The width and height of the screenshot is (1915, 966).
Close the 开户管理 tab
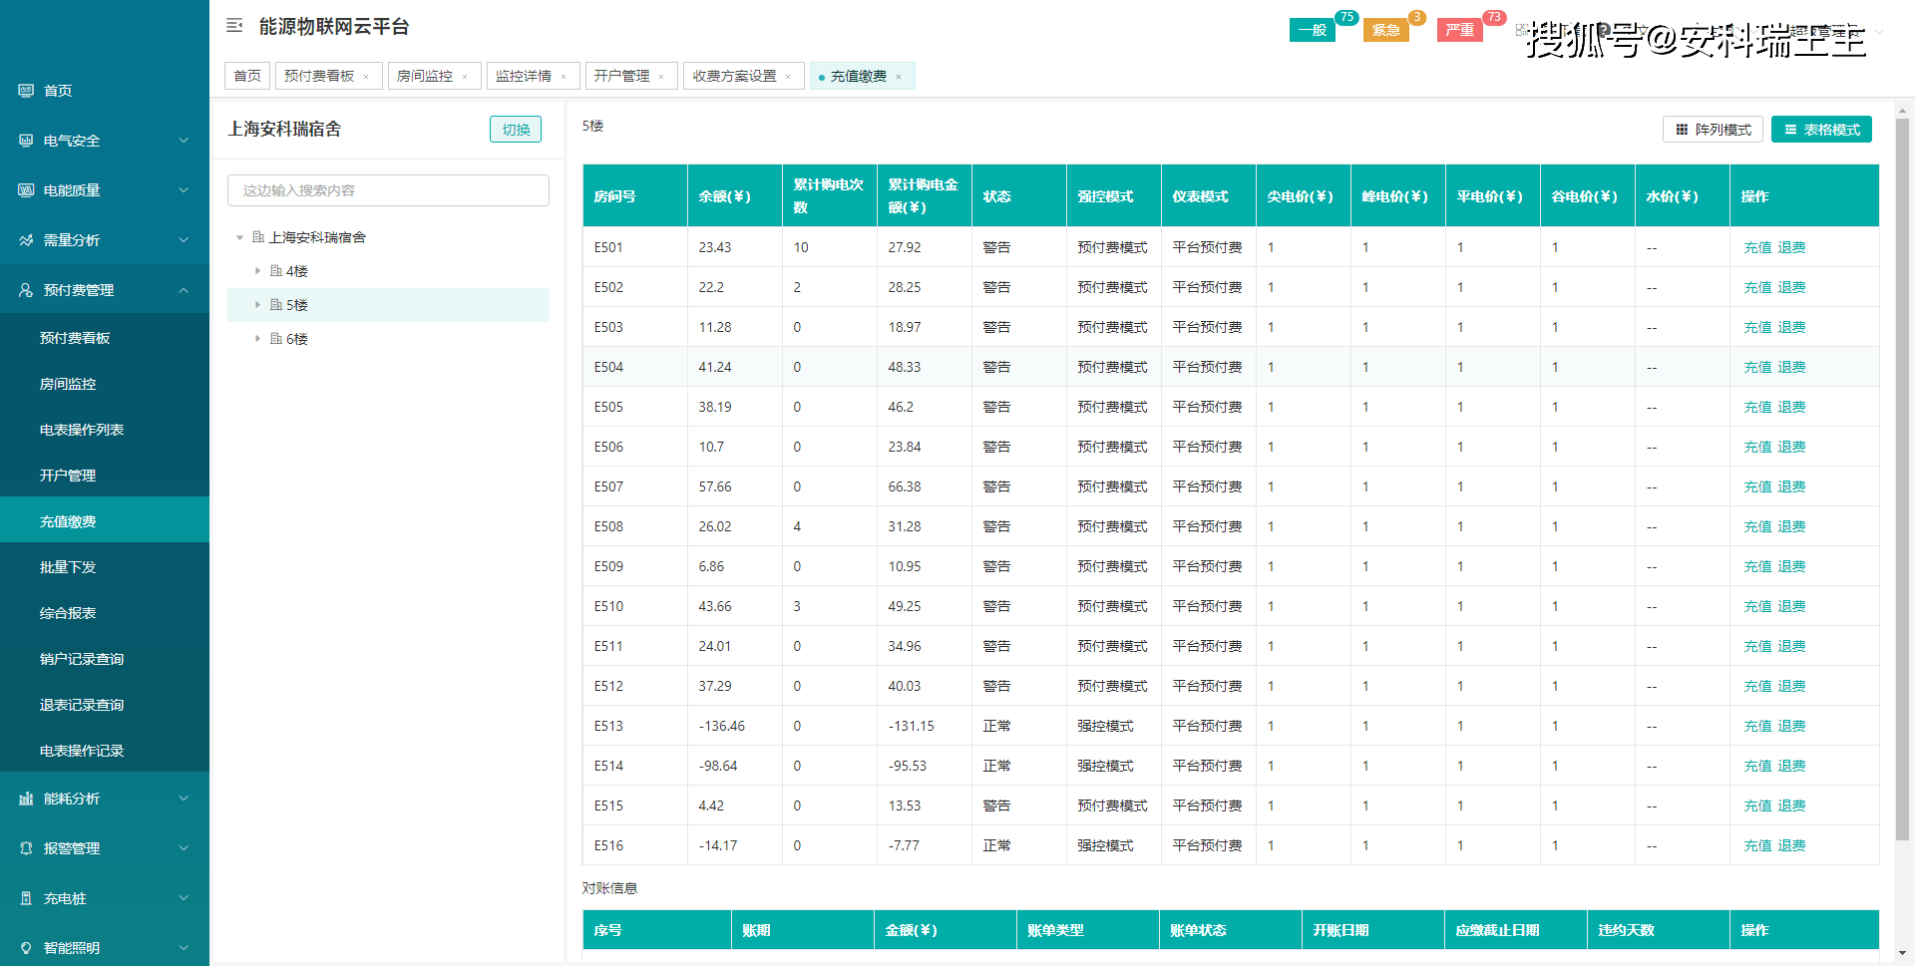tap(661, 77)
